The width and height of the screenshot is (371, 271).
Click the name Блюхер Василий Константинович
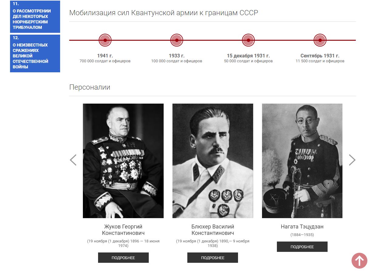tap(213, 230)
